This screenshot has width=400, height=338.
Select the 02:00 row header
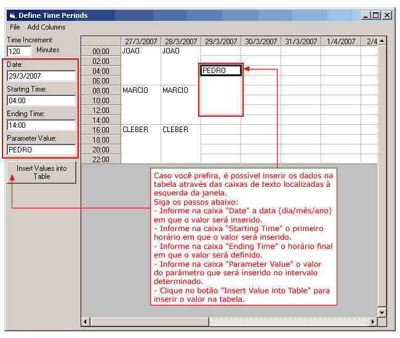click(x=101, y=61)
